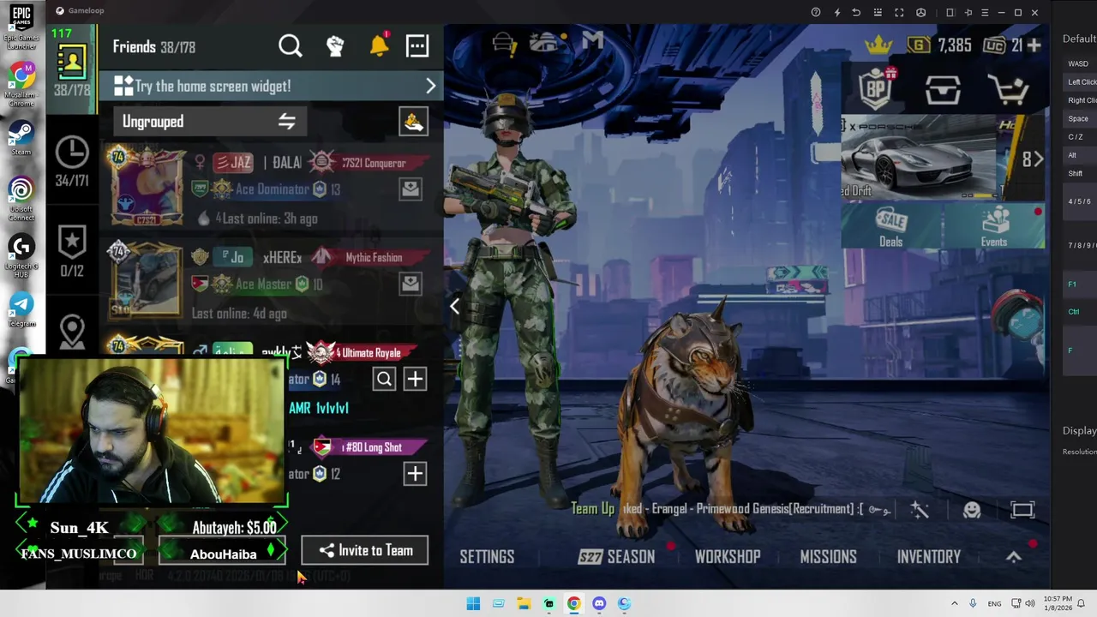The height and width of the screenshot is (617, 1097).
Task: Open the S27 SEASON tab
Action: (616, 557)
